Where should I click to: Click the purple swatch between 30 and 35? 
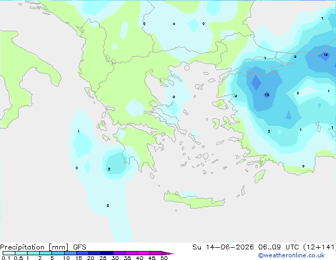119,253
